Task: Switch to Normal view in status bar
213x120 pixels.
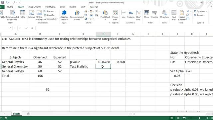Action: pyautogui.click(x=172, y=118)
